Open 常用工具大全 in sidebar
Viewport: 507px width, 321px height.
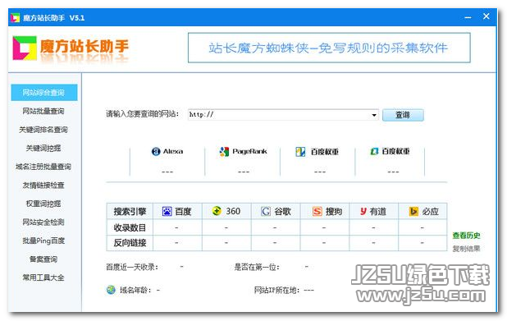43,277
